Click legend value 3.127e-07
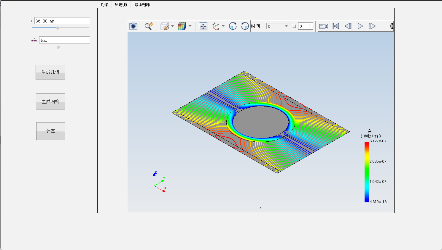This screenshot has height=250, width=442. click(378, 141)
